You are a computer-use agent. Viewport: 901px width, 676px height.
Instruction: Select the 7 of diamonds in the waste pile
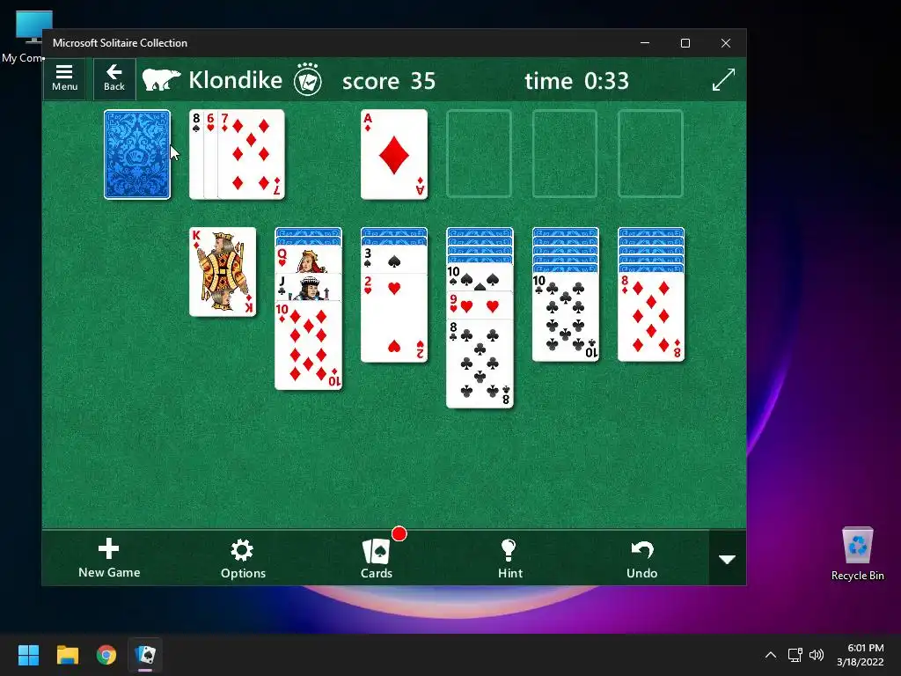point(251,155)
